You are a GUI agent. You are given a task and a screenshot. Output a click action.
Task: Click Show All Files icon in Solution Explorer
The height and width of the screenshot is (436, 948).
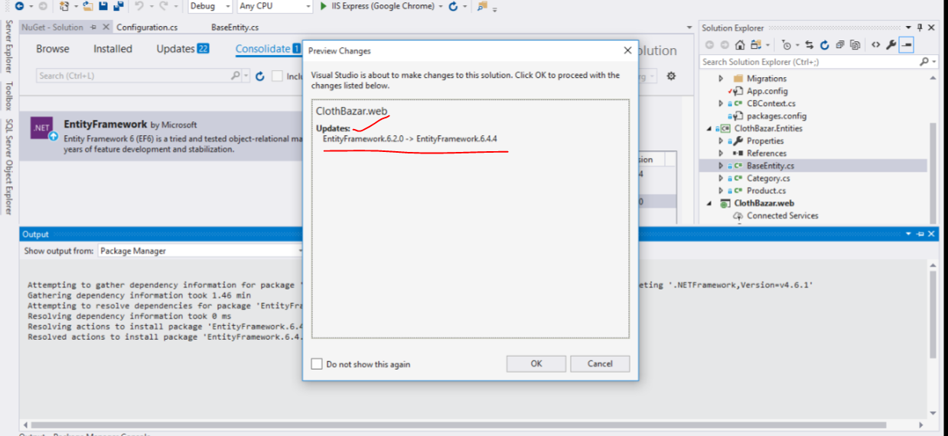[x=855, y=45]
